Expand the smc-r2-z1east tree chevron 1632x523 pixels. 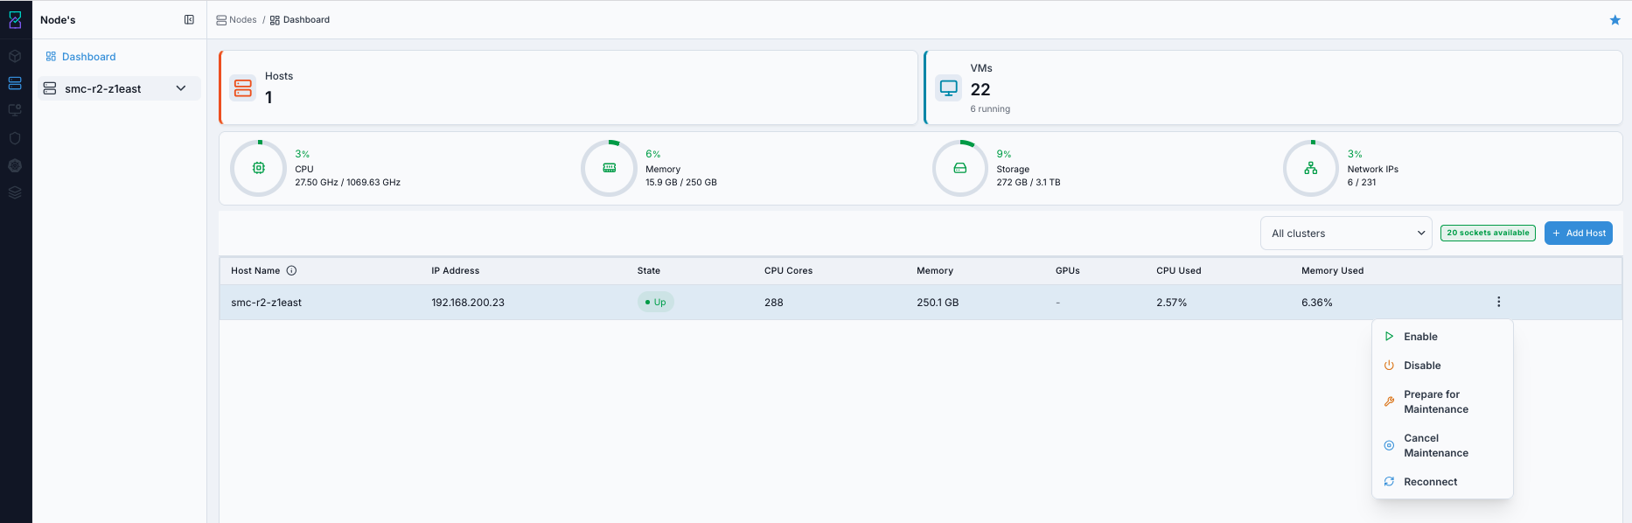181,88
